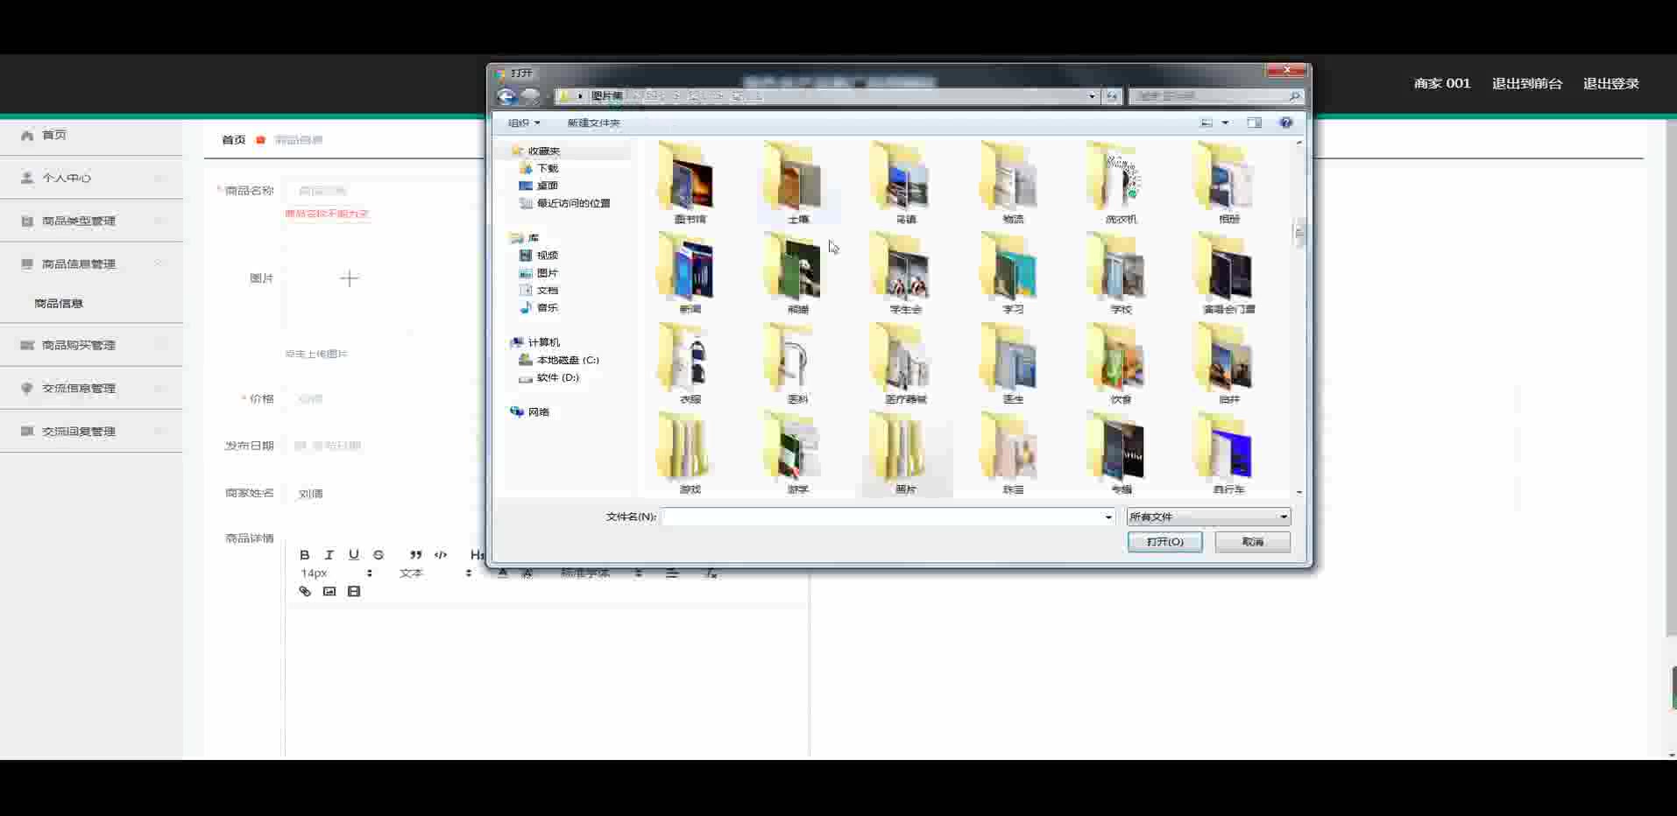
Task: Insert an image via the editor image icon
Action: click(329, 591)
